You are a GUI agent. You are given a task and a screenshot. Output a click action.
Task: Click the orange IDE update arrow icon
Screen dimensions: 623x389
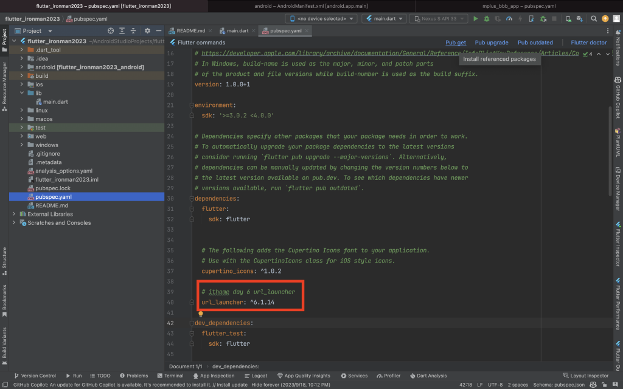point(605,19)
